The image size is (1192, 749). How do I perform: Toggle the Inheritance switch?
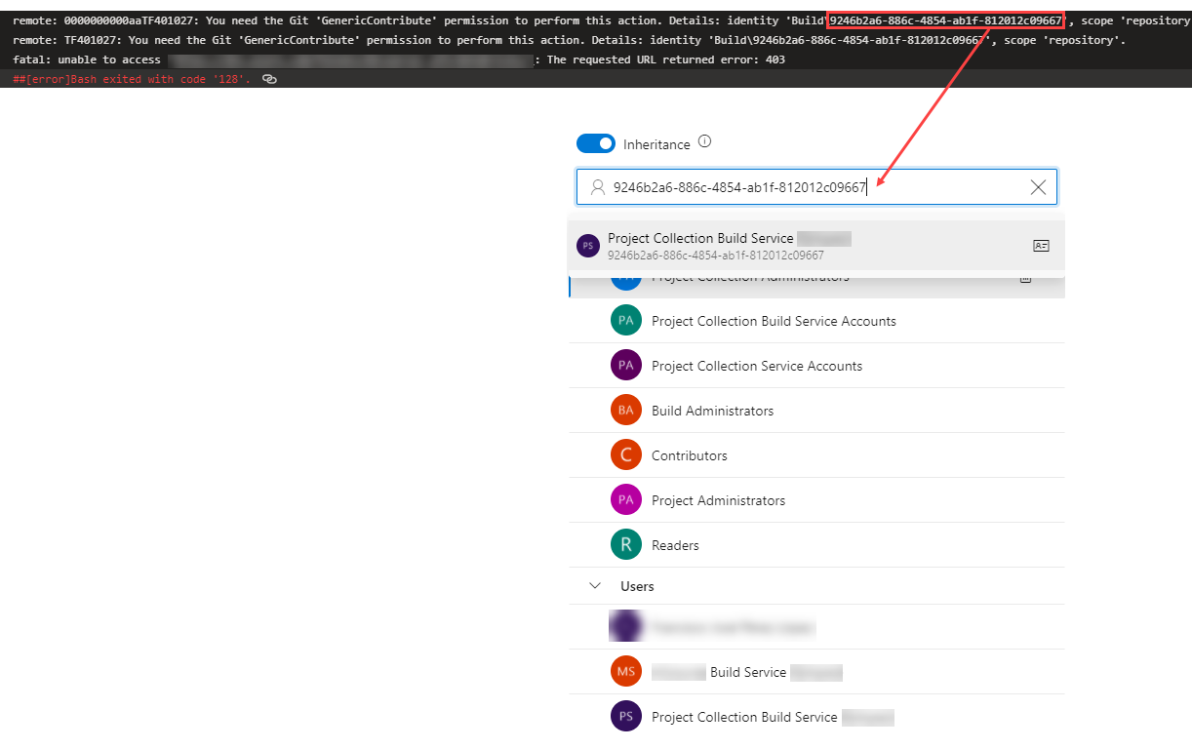pyautogui.click(x=596, y=143)
